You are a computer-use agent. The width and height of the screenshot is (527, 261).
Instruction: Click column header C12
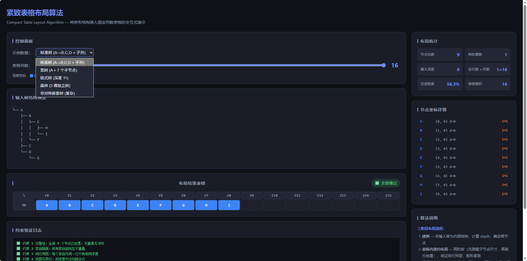tap(320, 195)
